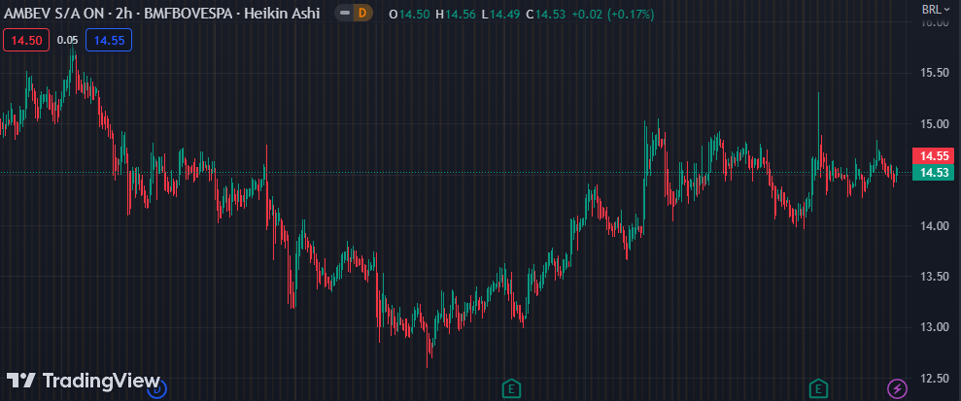The width and height of the screenshot is (961, 401).
Task: Click the 13.50 price scale label
Action: click(x=936, y=277)
